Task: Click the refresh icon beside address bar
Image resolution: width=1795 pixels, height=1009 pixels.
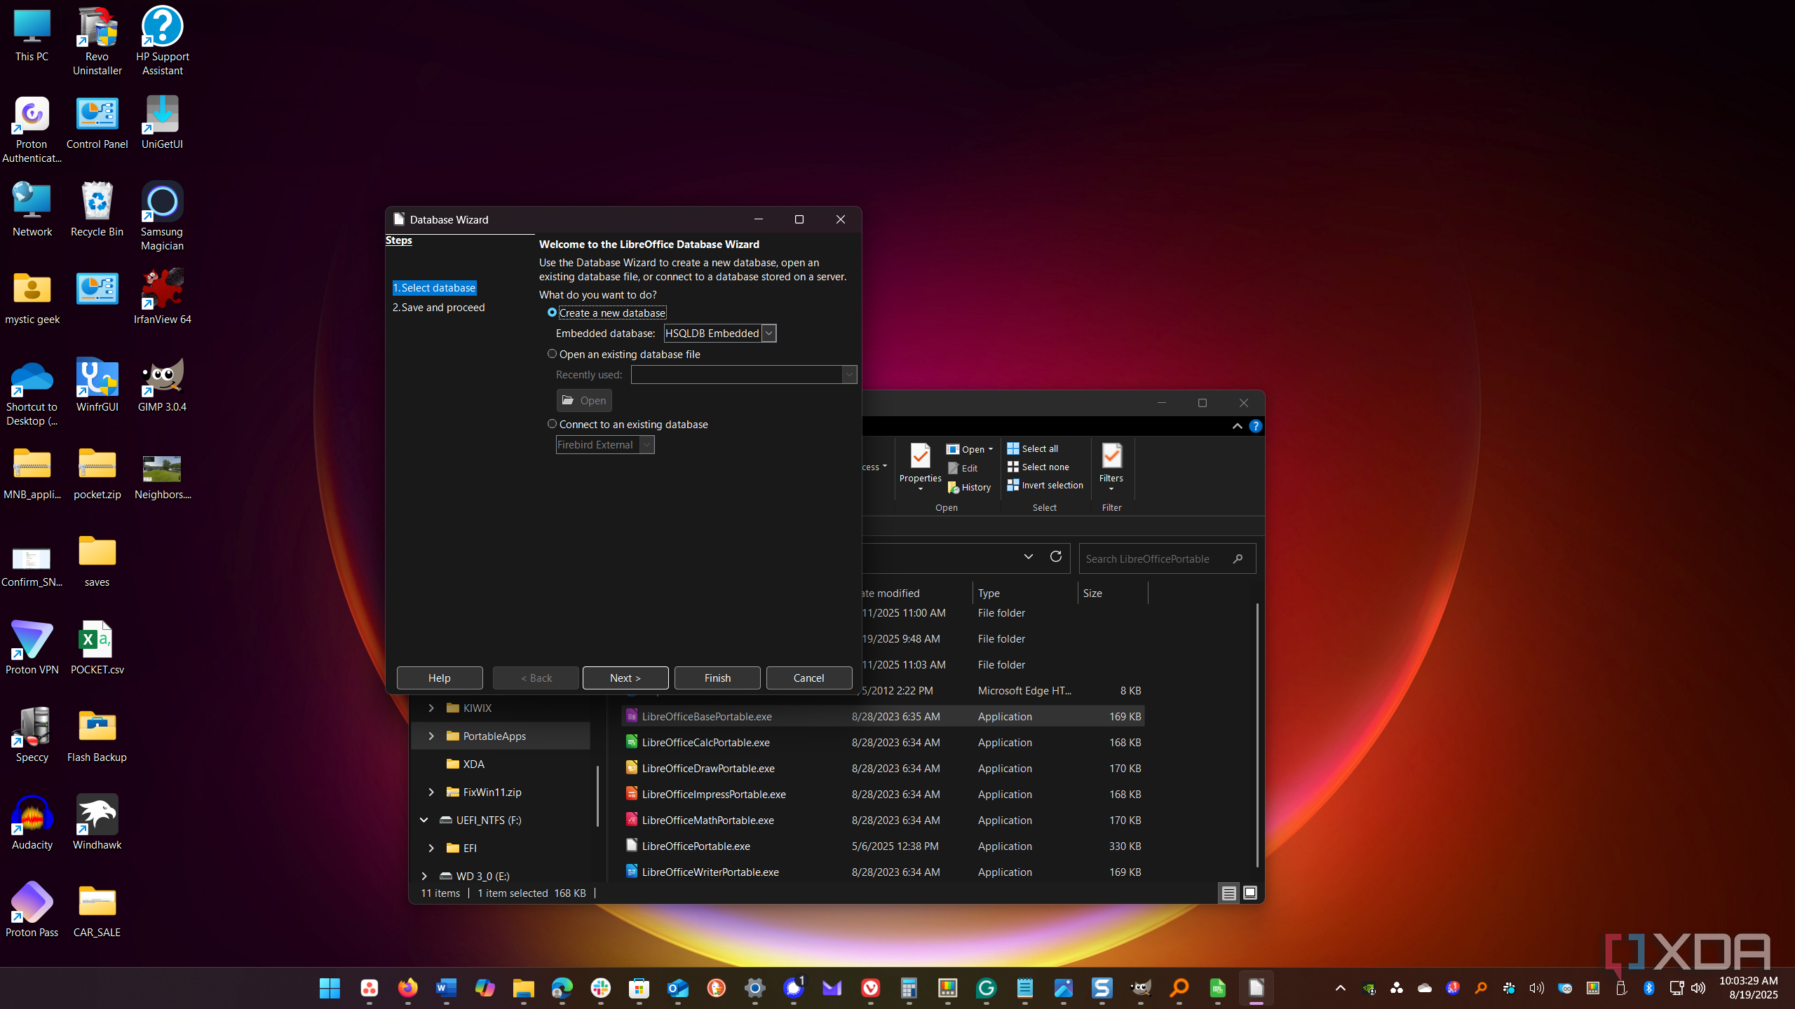Action: click(x=1055, y=557)
